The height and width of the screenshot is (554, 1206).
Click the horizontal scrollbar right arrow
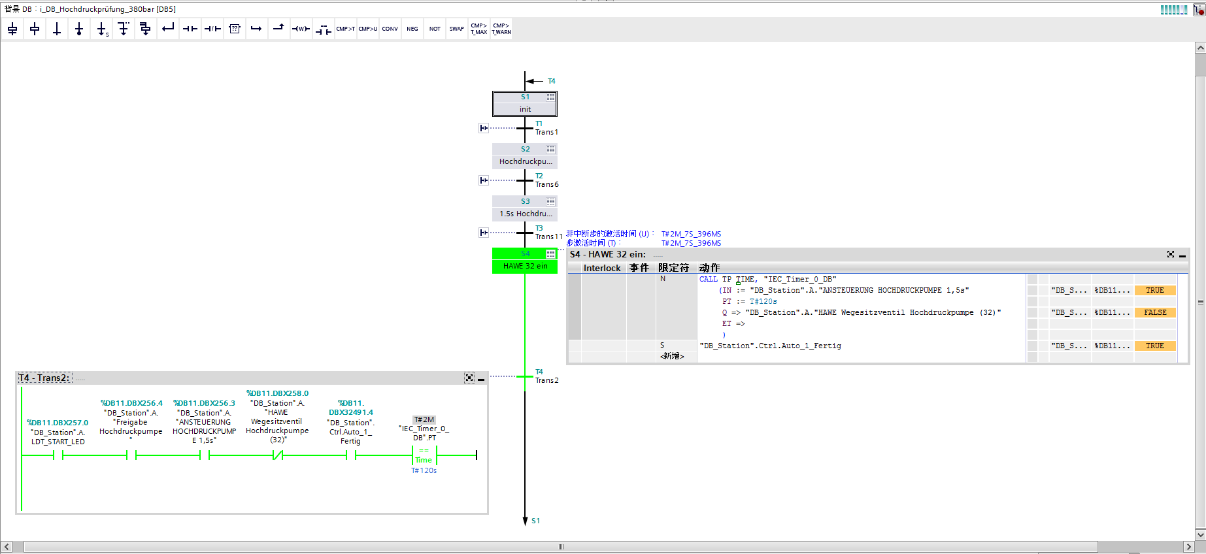tap(1189, 547)
